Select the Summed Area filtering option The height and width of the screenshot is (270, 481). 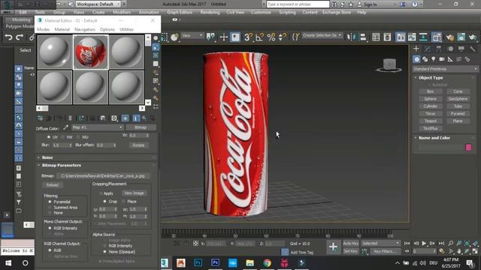coord(50,207)
